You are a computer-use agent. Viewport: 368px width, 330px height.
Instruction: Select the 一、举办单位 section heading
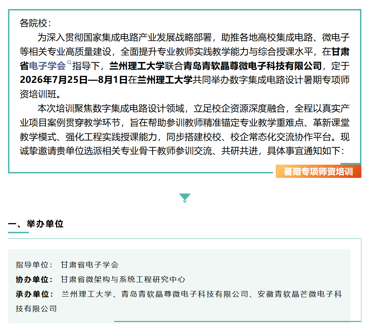click(x=36, y=224)
